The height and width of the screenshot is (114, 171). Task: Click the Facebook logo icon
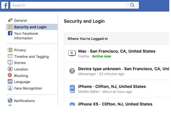(x=5, y=5)
